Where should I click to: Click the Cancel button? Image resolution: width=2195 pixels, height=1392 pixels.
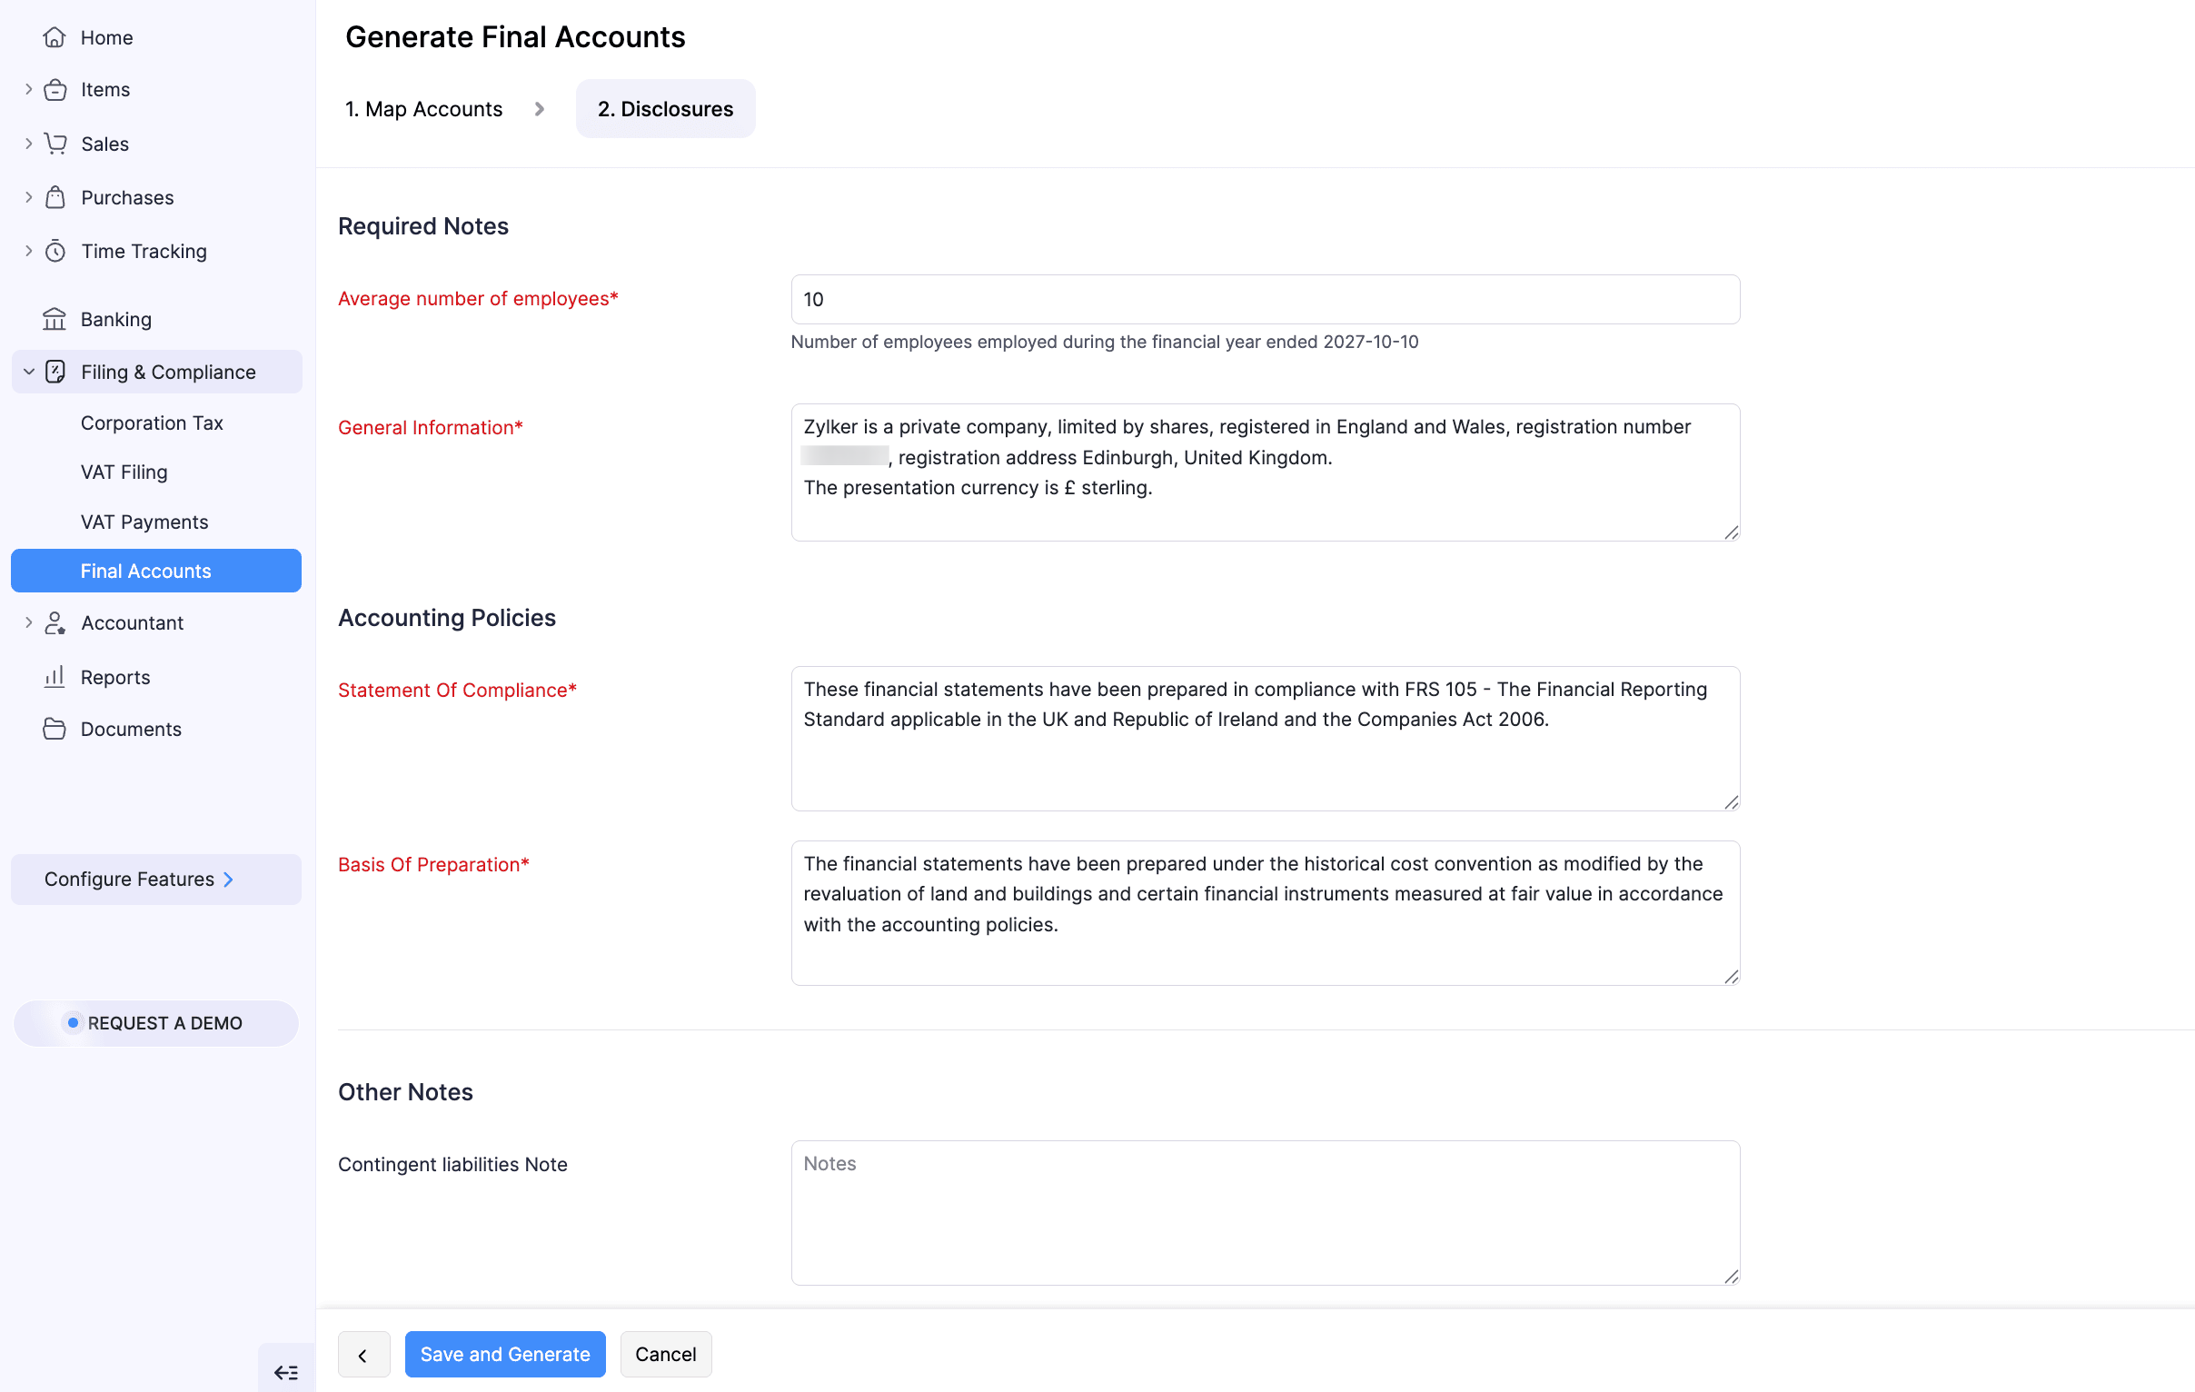pyautogui.click(x=665, y=1354)
